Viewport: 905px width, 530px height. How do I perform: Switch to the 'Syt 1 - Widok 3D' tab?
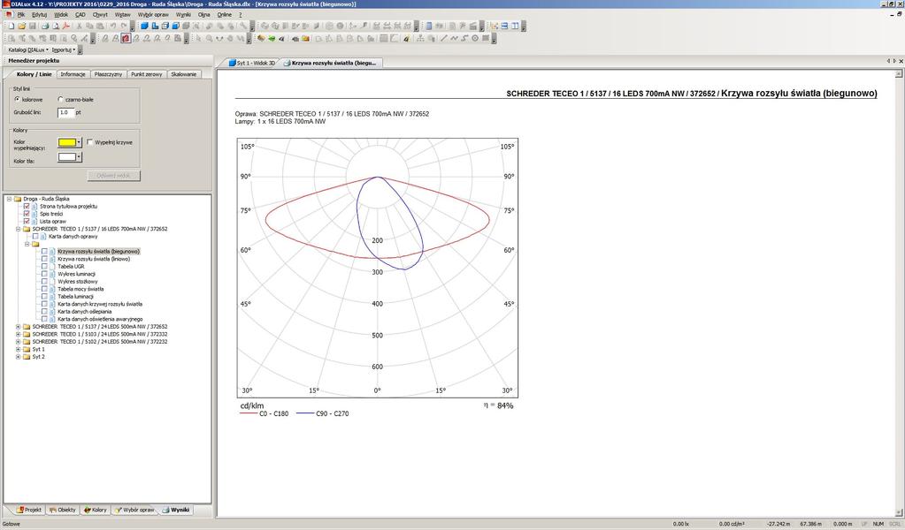click(x=251, y=63)
